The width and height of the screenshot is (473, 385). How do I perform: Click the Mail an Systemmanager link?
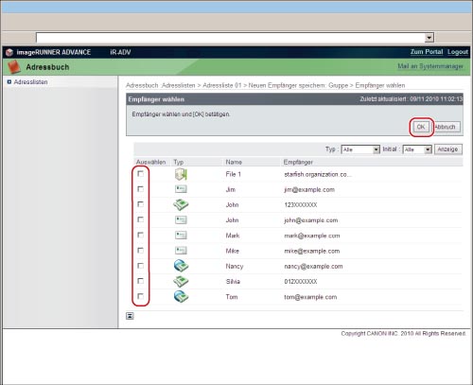tap(430, 66)
